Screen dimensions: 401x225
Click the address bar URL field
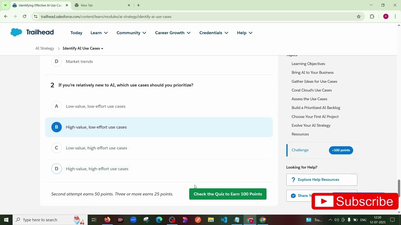click(x=197, y=17)
